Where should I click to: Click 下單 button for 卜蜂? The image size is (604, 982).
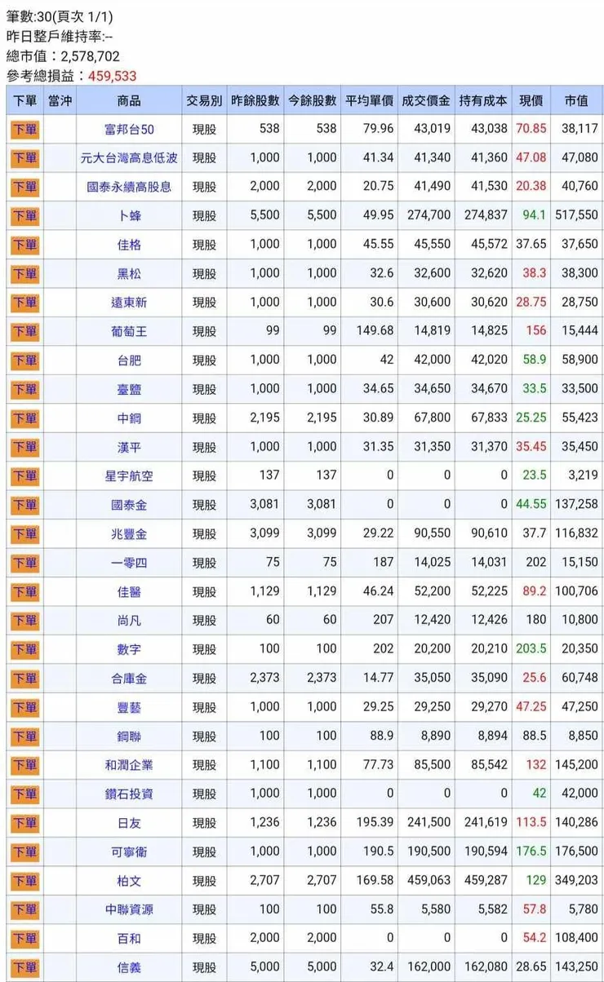pyautogui.click(x=24, y=215)
